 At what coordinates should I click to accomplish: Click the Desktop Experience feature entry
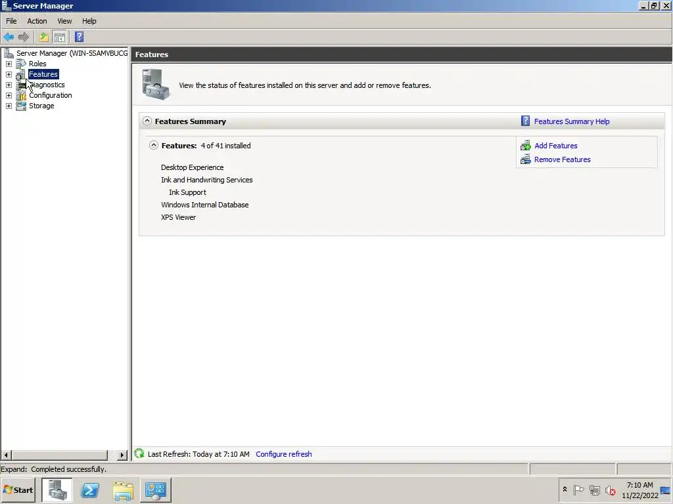click(193, 167)
